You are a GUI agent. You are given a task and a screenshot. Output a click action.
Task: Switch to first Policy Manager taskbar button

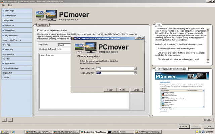(x=39, y=132)
